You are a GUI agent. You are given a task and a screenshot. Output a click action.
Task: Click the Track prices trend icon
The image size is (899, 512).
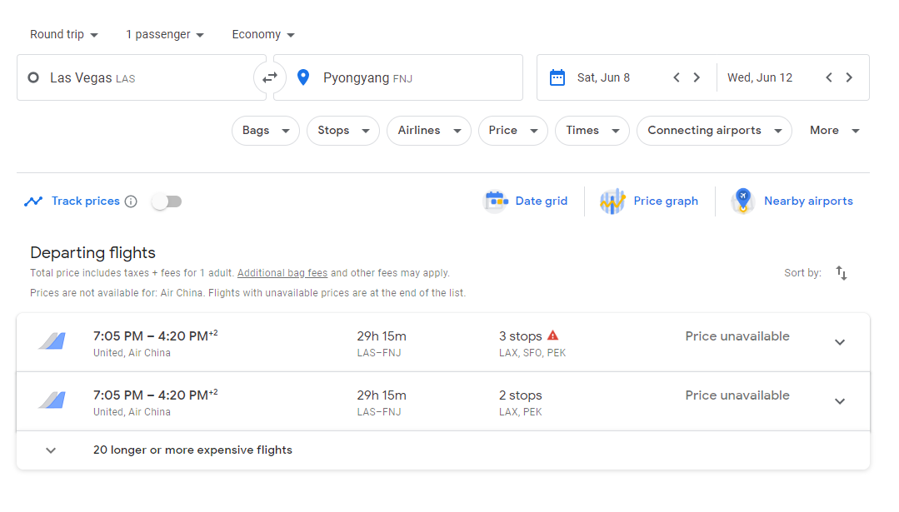pos(33,201)
